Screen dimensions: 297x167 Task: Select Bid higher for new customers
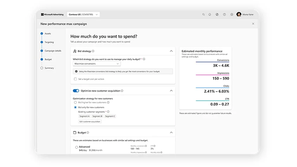pos(75,102)
